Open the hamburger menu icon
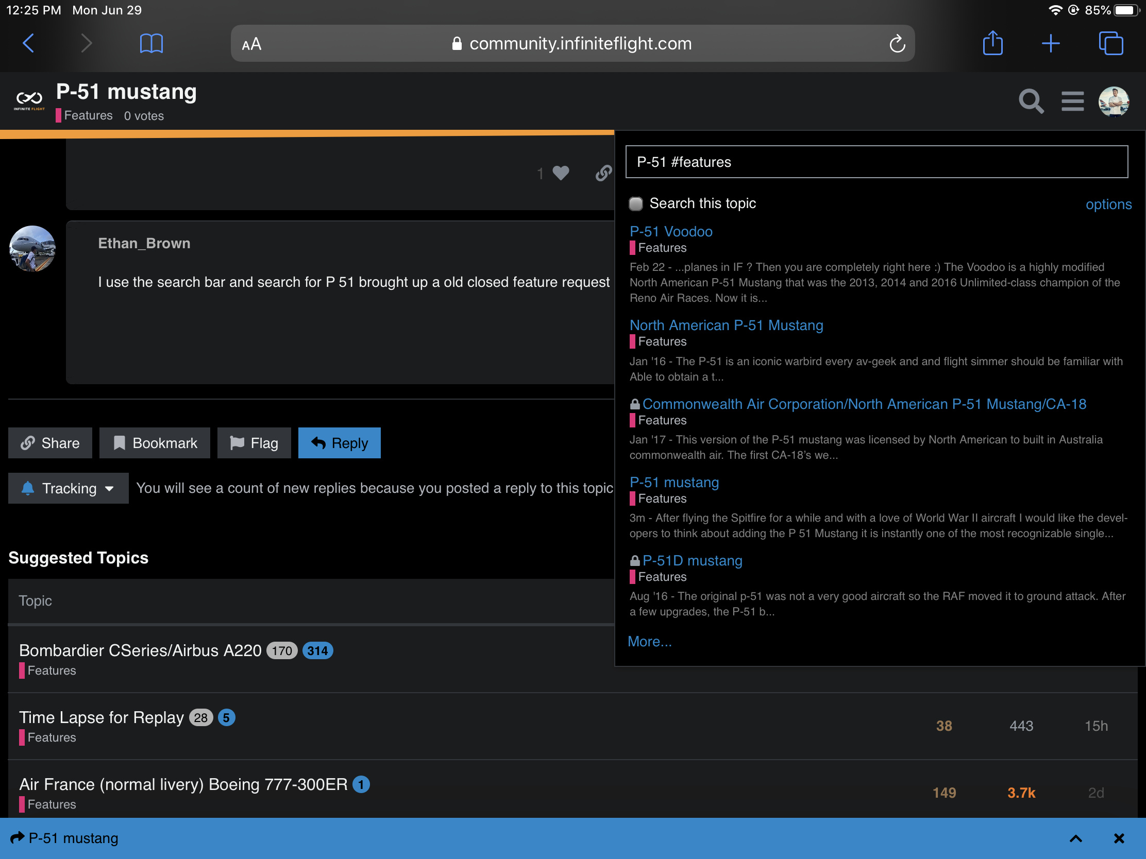 (x=1072, y=101)
